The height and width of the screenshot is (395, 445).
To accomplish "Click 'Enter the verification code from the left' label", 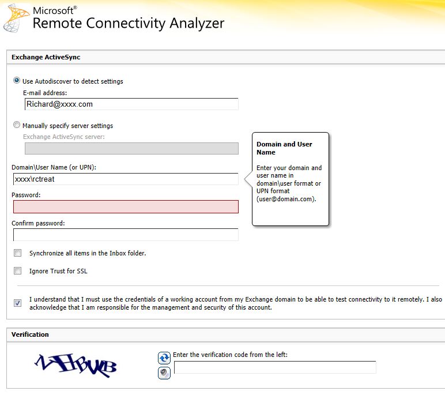I will [x=230, y=355].
